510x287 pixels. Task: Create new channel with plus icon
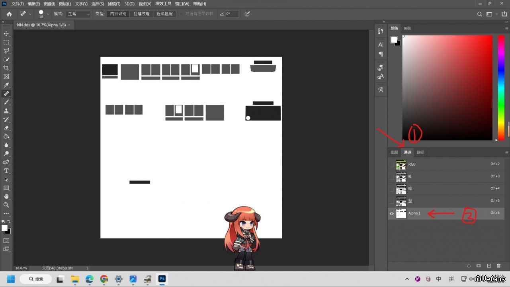coord(489,266)
